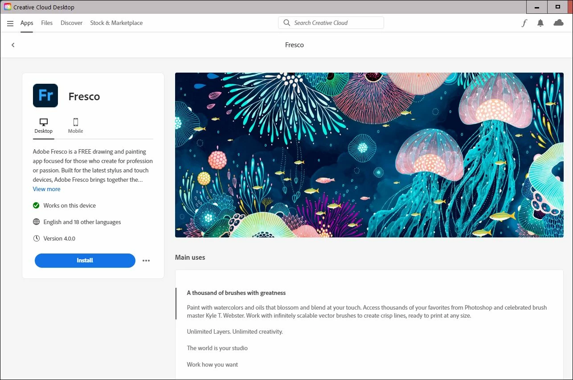Expand Work how you want

[x=213, y=364]
